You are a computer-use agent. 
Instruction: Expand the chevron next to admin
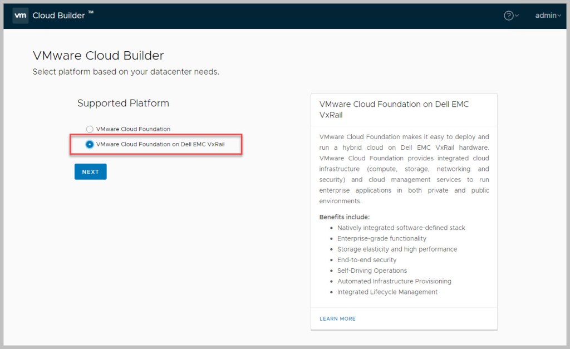point(559,16)
